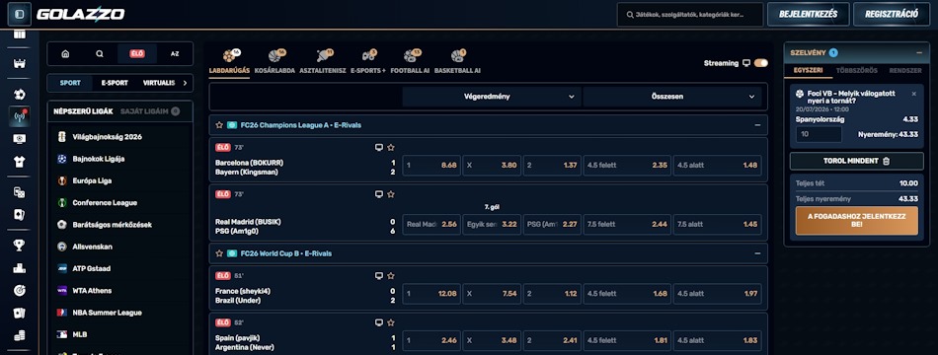The width and height of the screenshot is (938, 355).
Task: Collapse FC26 Champions League A section
Action: tap(757, 125)
